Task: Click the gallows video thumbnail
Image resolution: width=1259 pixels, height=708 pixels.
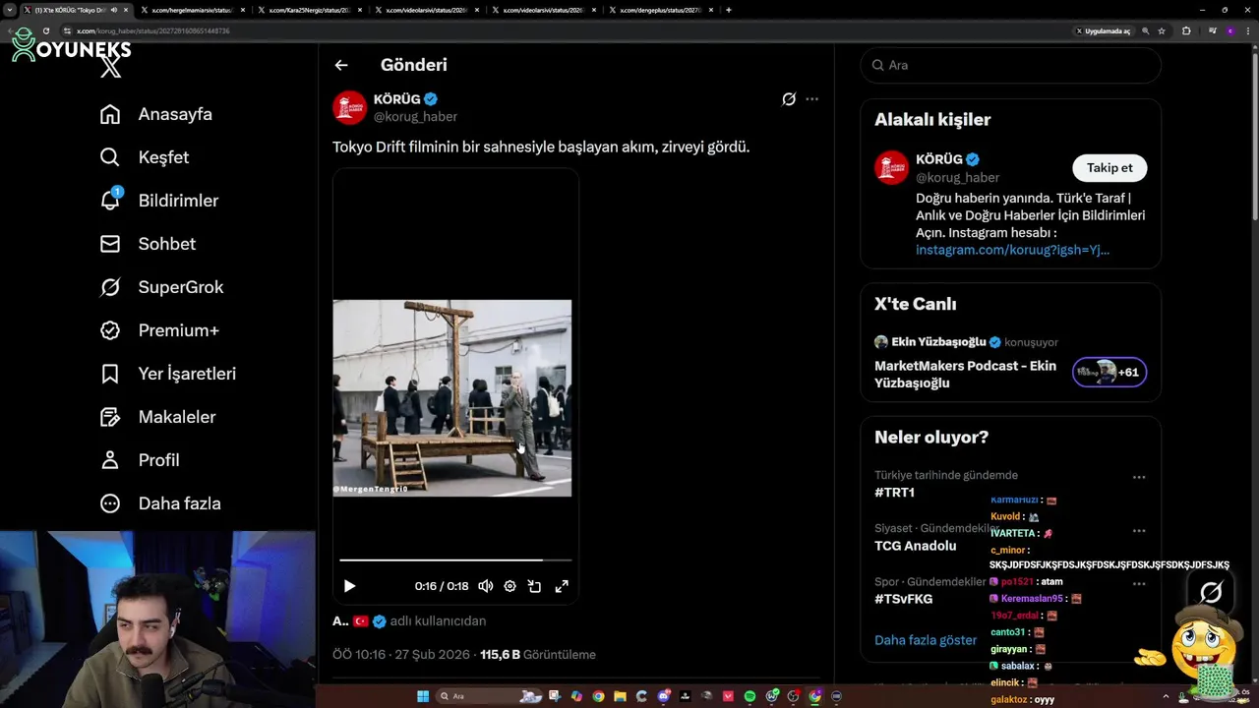Action: (x=452, y=398)
